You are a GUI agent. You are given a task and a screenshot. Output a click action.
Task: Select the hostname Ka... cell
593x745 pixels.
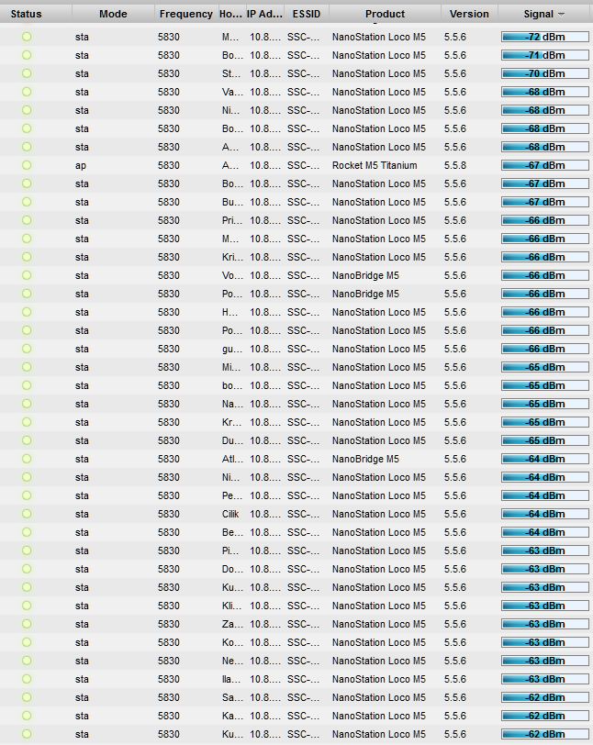pyautogui.click(x=232, y=716)
